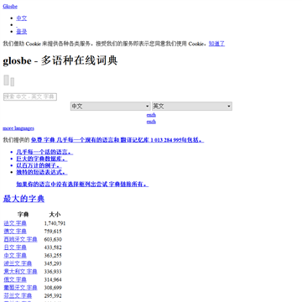
Task: Click the more languages link
Action: [18, 128]
